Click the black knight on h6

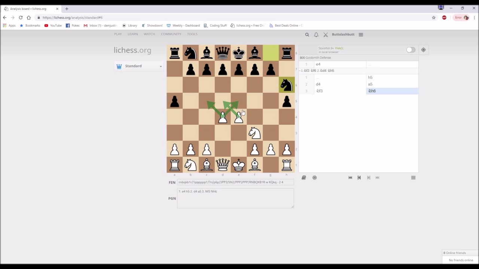point(287,85)
